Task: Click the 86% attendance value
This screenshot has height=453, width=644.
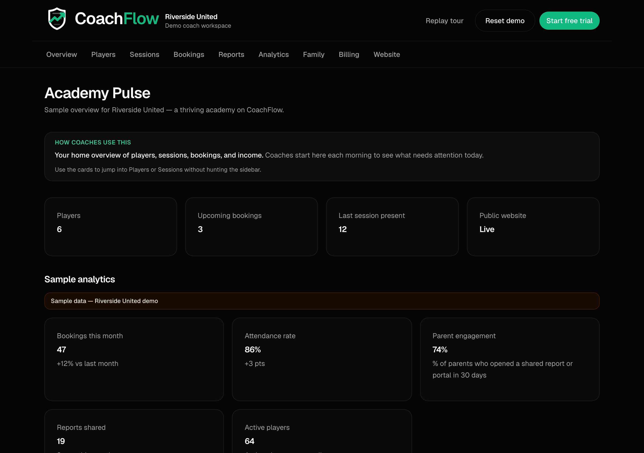Action: point(253,349)
